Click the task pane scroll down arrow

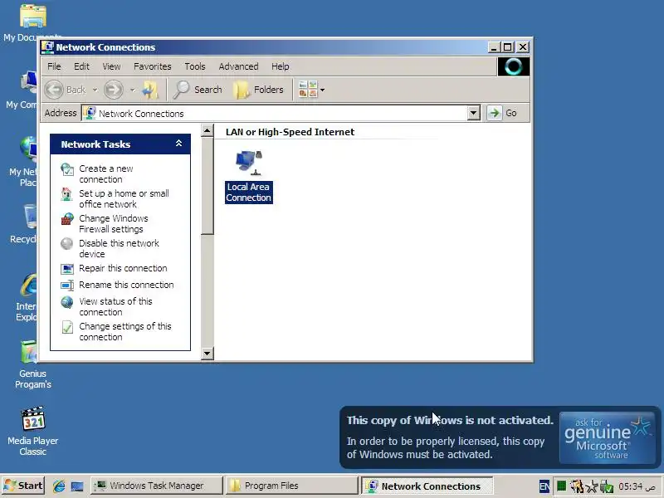pyautogui.click(x=207, y=354)
